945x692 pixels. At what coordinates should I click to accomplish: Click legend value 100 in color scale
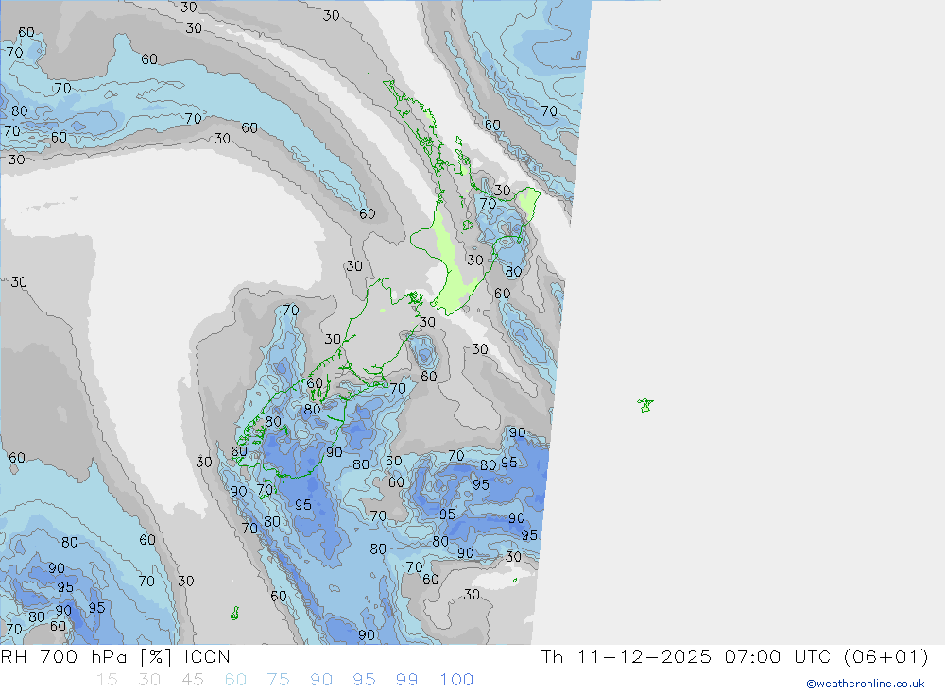(x=456, y=680)
